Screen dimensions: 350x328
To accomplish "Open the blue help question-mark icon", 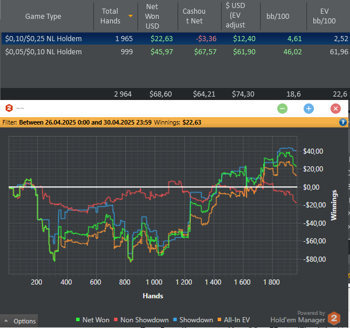I will [x=343, y=122].
